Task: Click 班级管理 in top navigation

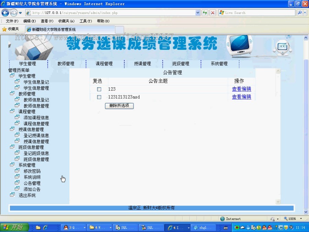Action: point(181,64)
